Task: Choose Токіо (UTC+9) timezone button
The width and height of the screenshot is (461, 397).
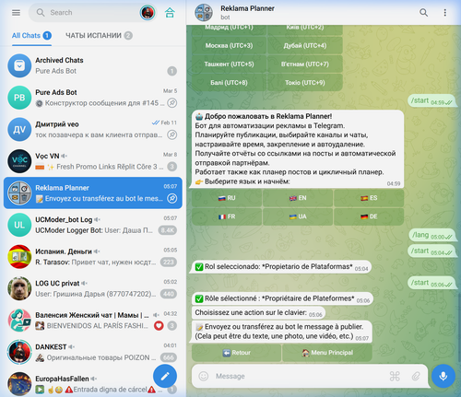Action: (305, 83)
